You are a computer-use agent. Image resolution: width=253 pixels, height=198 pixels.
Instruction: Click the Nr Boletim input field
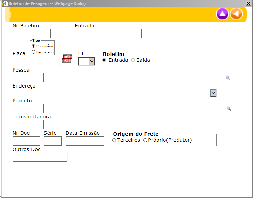click(32, 33)
